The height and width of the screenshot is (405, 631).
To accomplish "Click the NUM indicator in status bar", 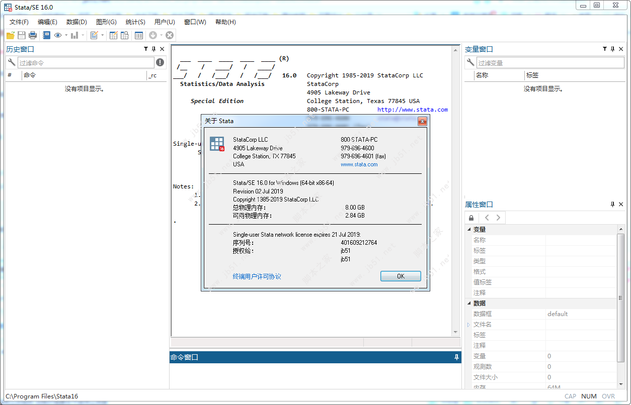I will coord(589,396).
